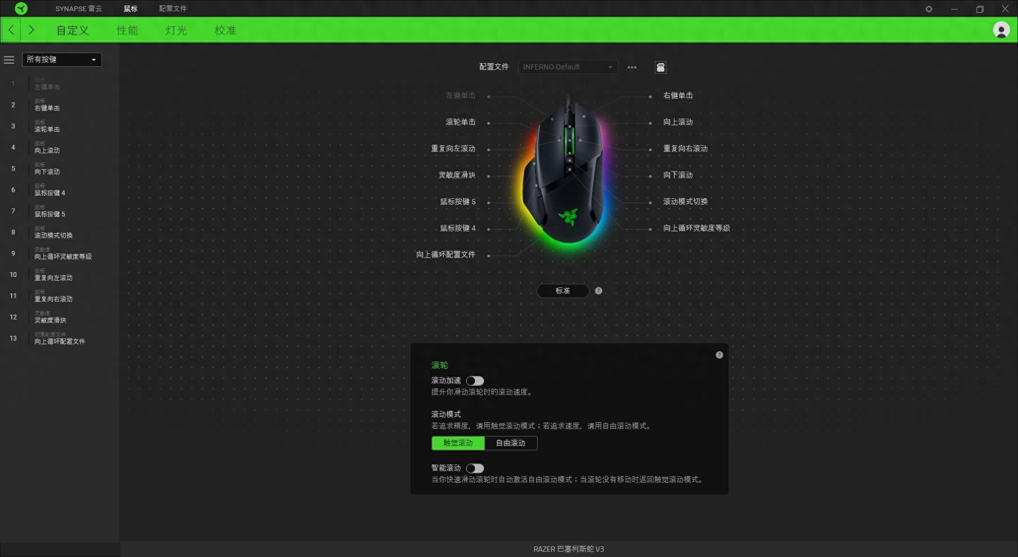Click 滚动模式切换 label on diagram
The width and height of the screenshot is (1018, 557).
686,202
